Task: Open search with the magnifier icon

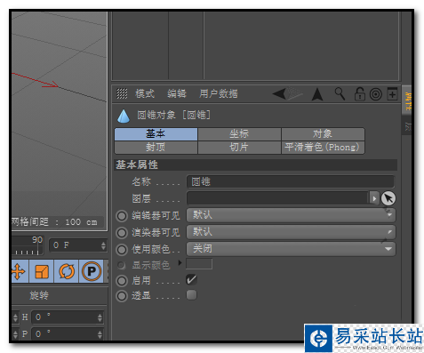Action: click(x=340, y=94)
